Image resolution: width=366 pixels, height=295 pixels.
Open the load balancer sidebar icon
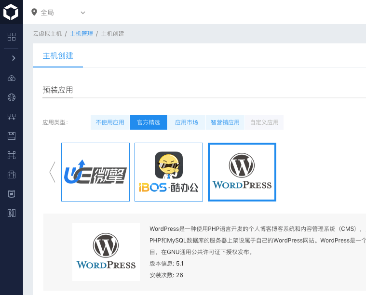point(12,117)
